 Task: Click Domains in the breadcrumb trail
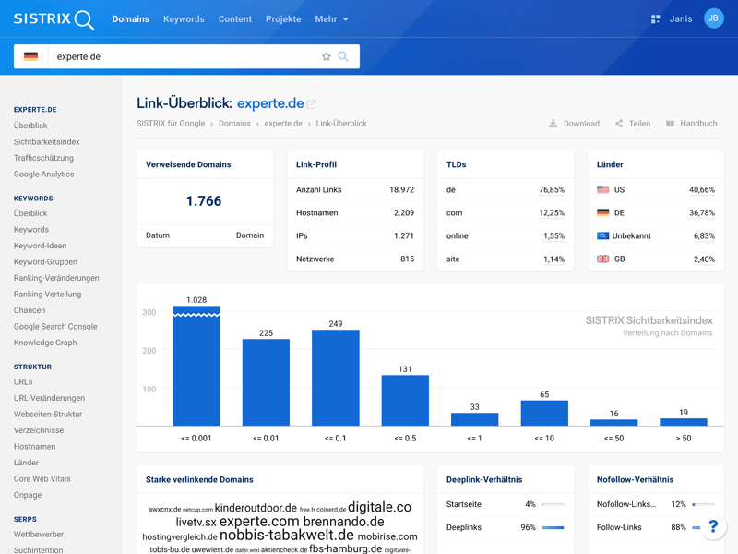(x=234, y=124)
